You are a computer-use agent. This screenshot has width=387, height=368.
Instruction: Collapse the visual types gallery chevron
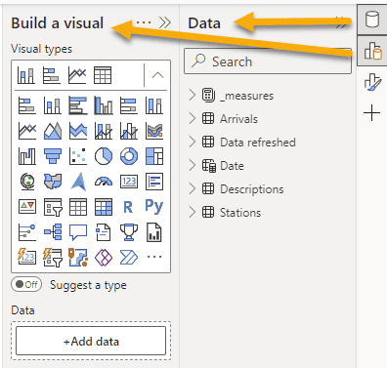pyautogui.click(x=157, y=75)
